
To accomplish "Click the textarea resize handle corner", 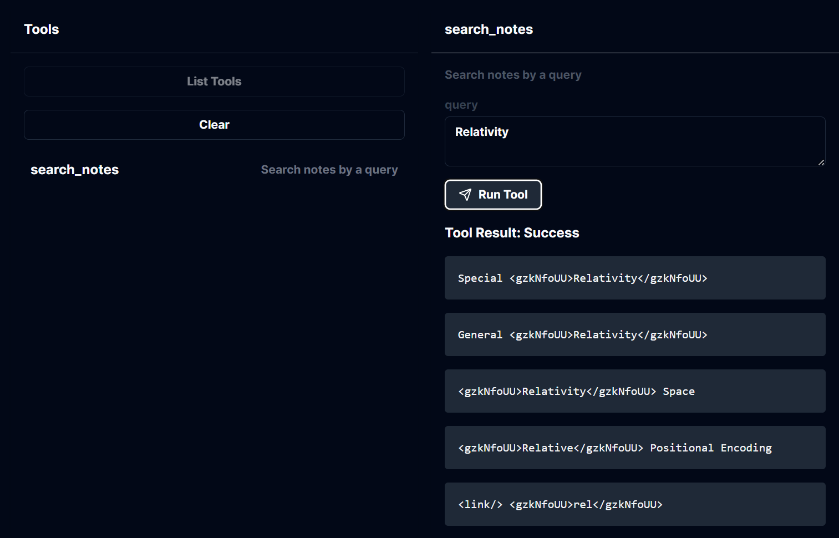I will [x=821, y=162].
